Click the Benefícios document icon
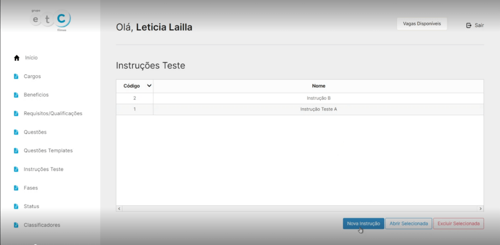Image resolution: width=500 pixels, height=245 pixels. coord(16,95)
